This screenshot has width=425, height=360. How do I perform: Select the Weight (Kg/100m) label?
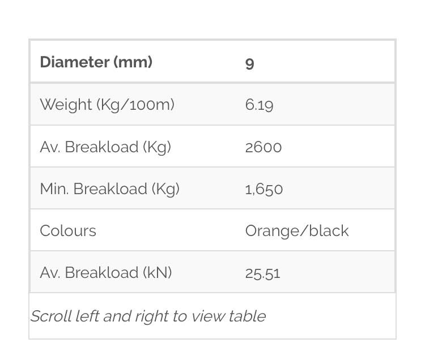[x=107, y=105]
